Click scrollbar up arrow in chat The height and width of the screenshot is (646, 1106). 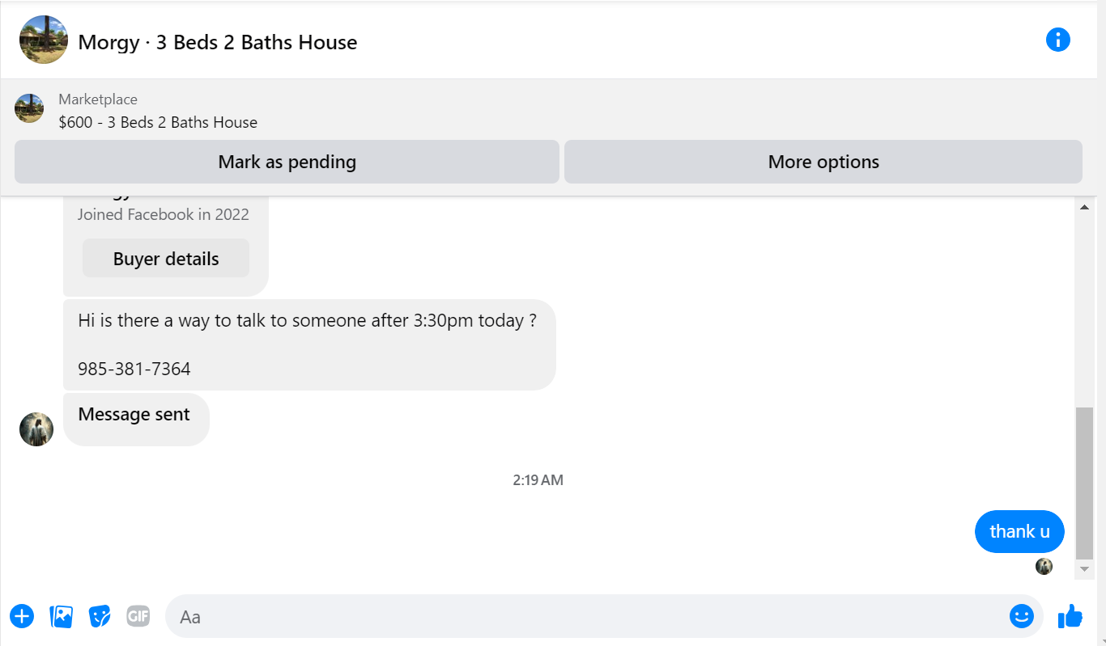1085,208
